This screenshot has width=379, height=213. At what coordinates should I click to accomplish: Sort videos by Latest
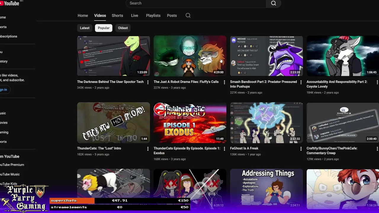85,28
